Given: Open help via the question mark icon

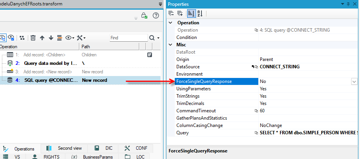Looking at the screenshot, I should (156, 15).
